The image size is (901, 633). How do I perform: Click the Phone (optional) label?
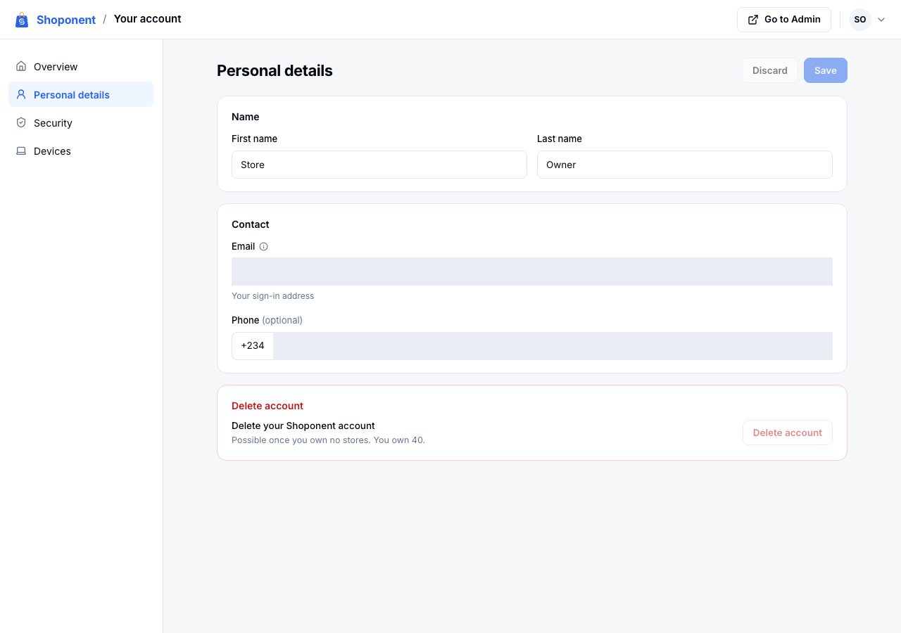tap(267, 320)
